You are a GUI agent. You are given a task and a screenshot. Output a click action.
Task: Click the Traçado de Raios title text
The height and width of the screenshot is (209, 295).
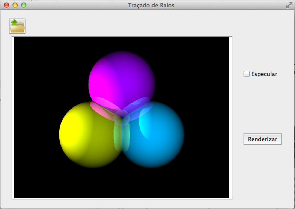[151, 5]
